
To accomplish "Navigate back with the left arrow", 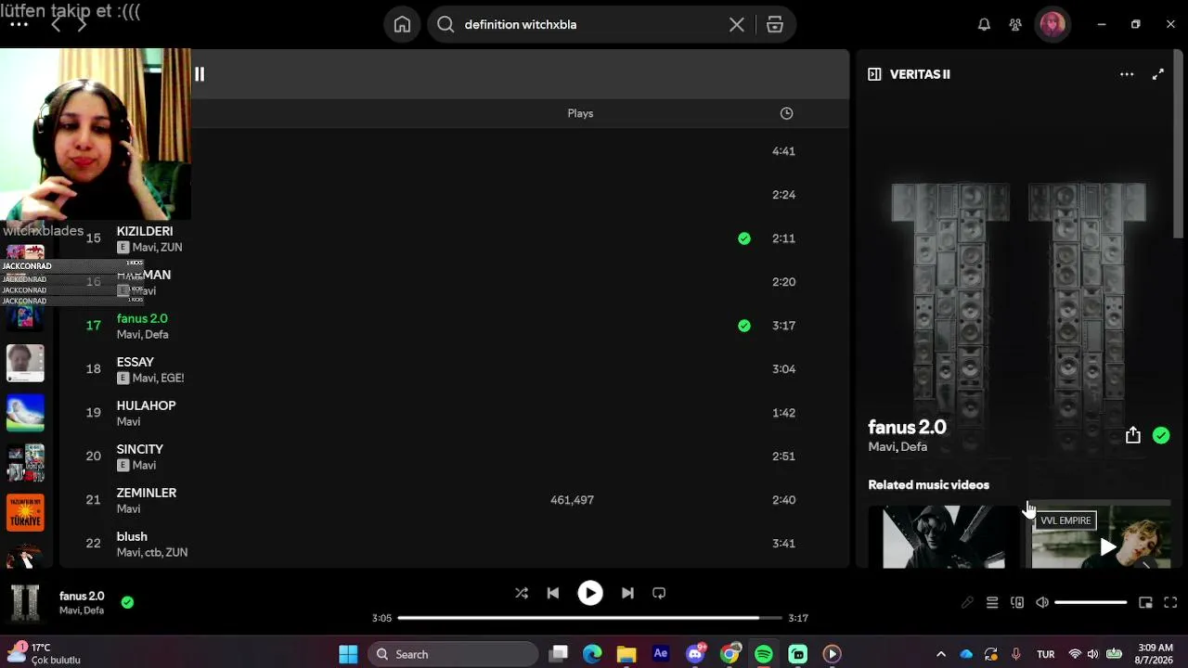I will [x=56, y=25].
